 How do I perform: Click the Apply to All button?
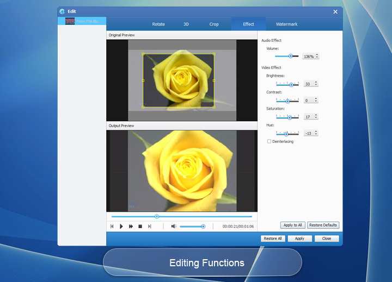tap(293, 225)
